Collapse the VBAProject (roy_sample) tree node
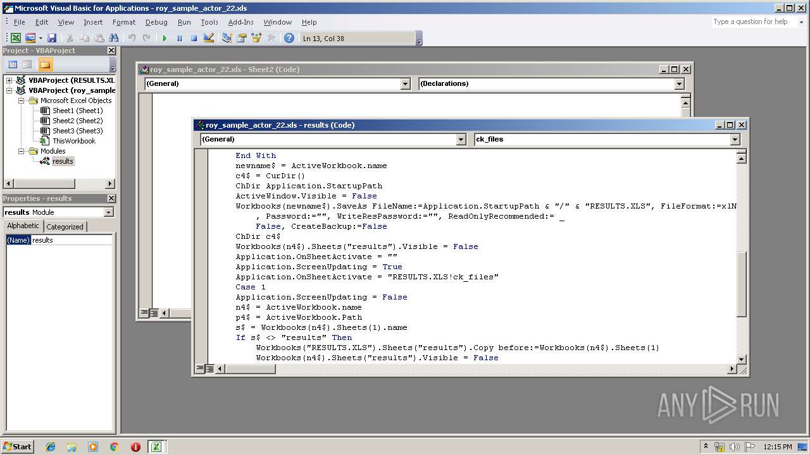This screenshot has height=455, width=810. tap(9, 90)
